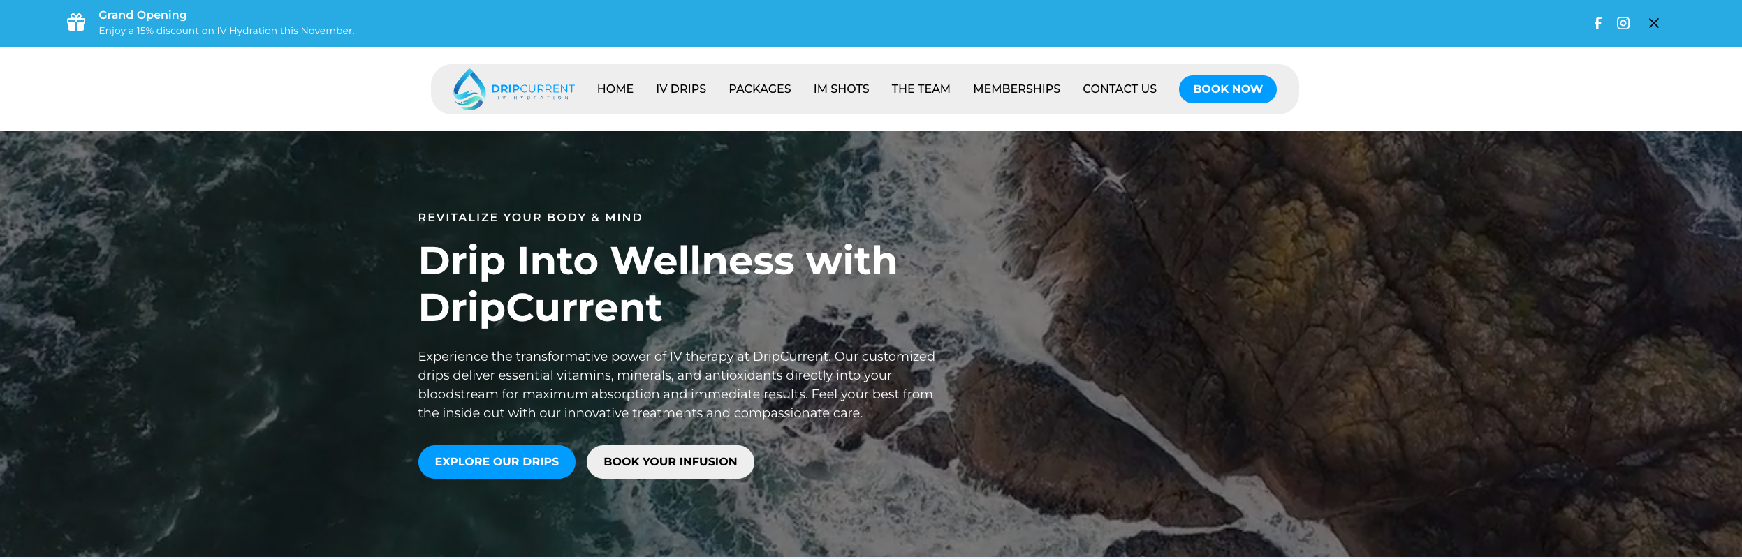Click the REVITALIZE YOUR BODY & MIND tagline

pos(530,218)
